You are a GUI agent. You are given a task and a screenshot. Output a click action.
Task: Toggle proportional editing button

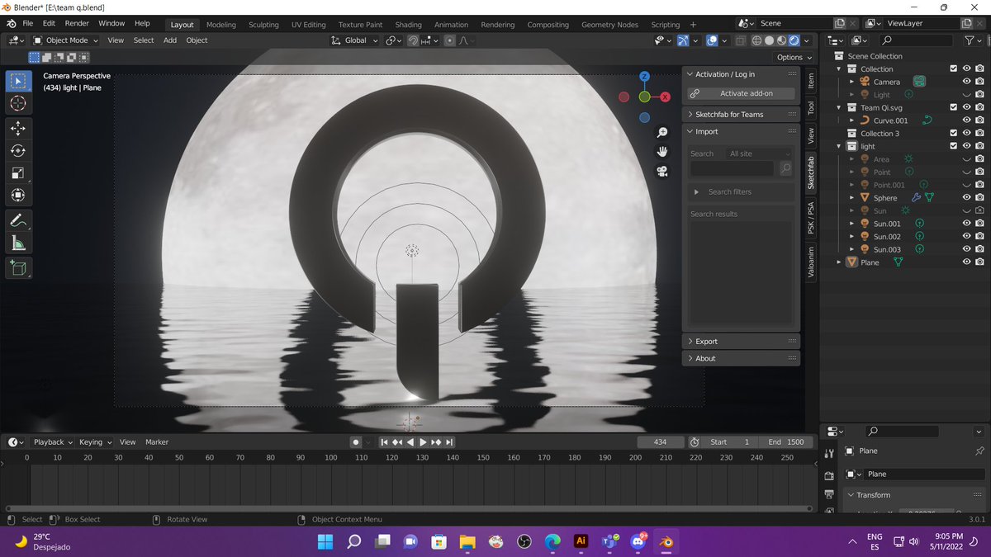[450, 40]
